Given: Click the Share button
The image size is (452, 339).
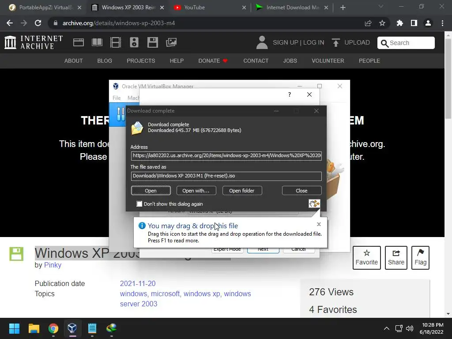Looking at the screenshot, I should click(x=396, y=258).
